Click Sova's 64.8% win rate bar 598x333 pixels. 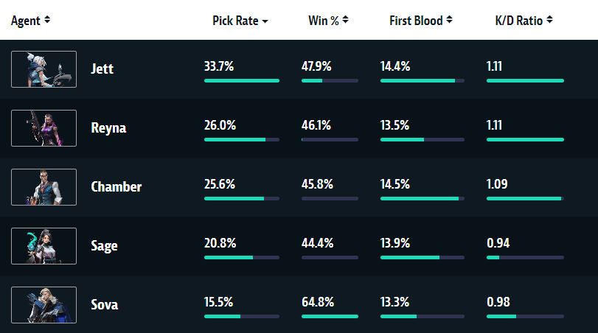tap(330, 317)
